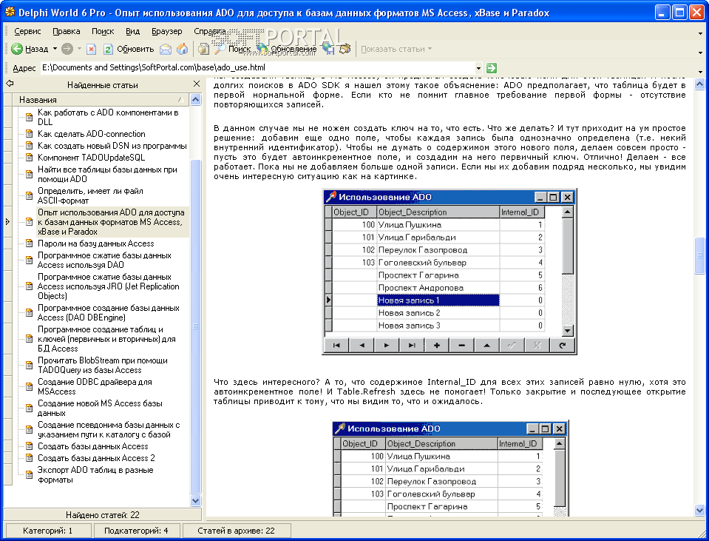Launch Обновление from the toolbar
This screenshot has width=709, height=541.
tap(286, 49)
